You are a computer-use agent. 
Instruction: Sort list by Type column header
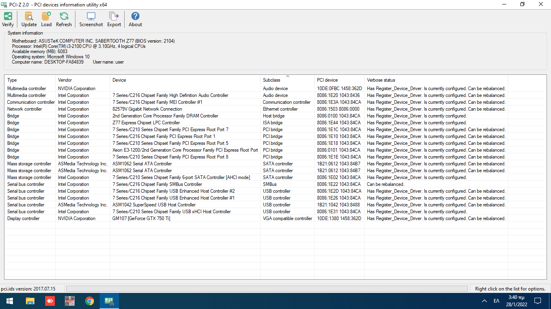click(12, 80)
